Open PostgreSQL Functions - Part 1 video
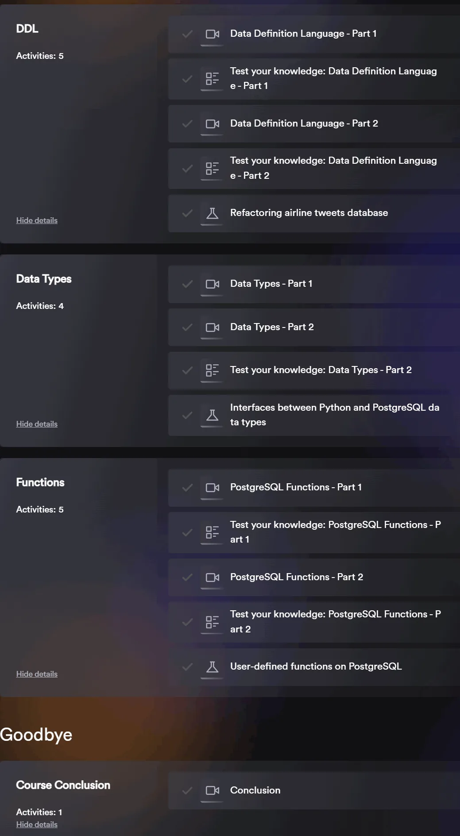The image size is (460, 836). (314, 488)
